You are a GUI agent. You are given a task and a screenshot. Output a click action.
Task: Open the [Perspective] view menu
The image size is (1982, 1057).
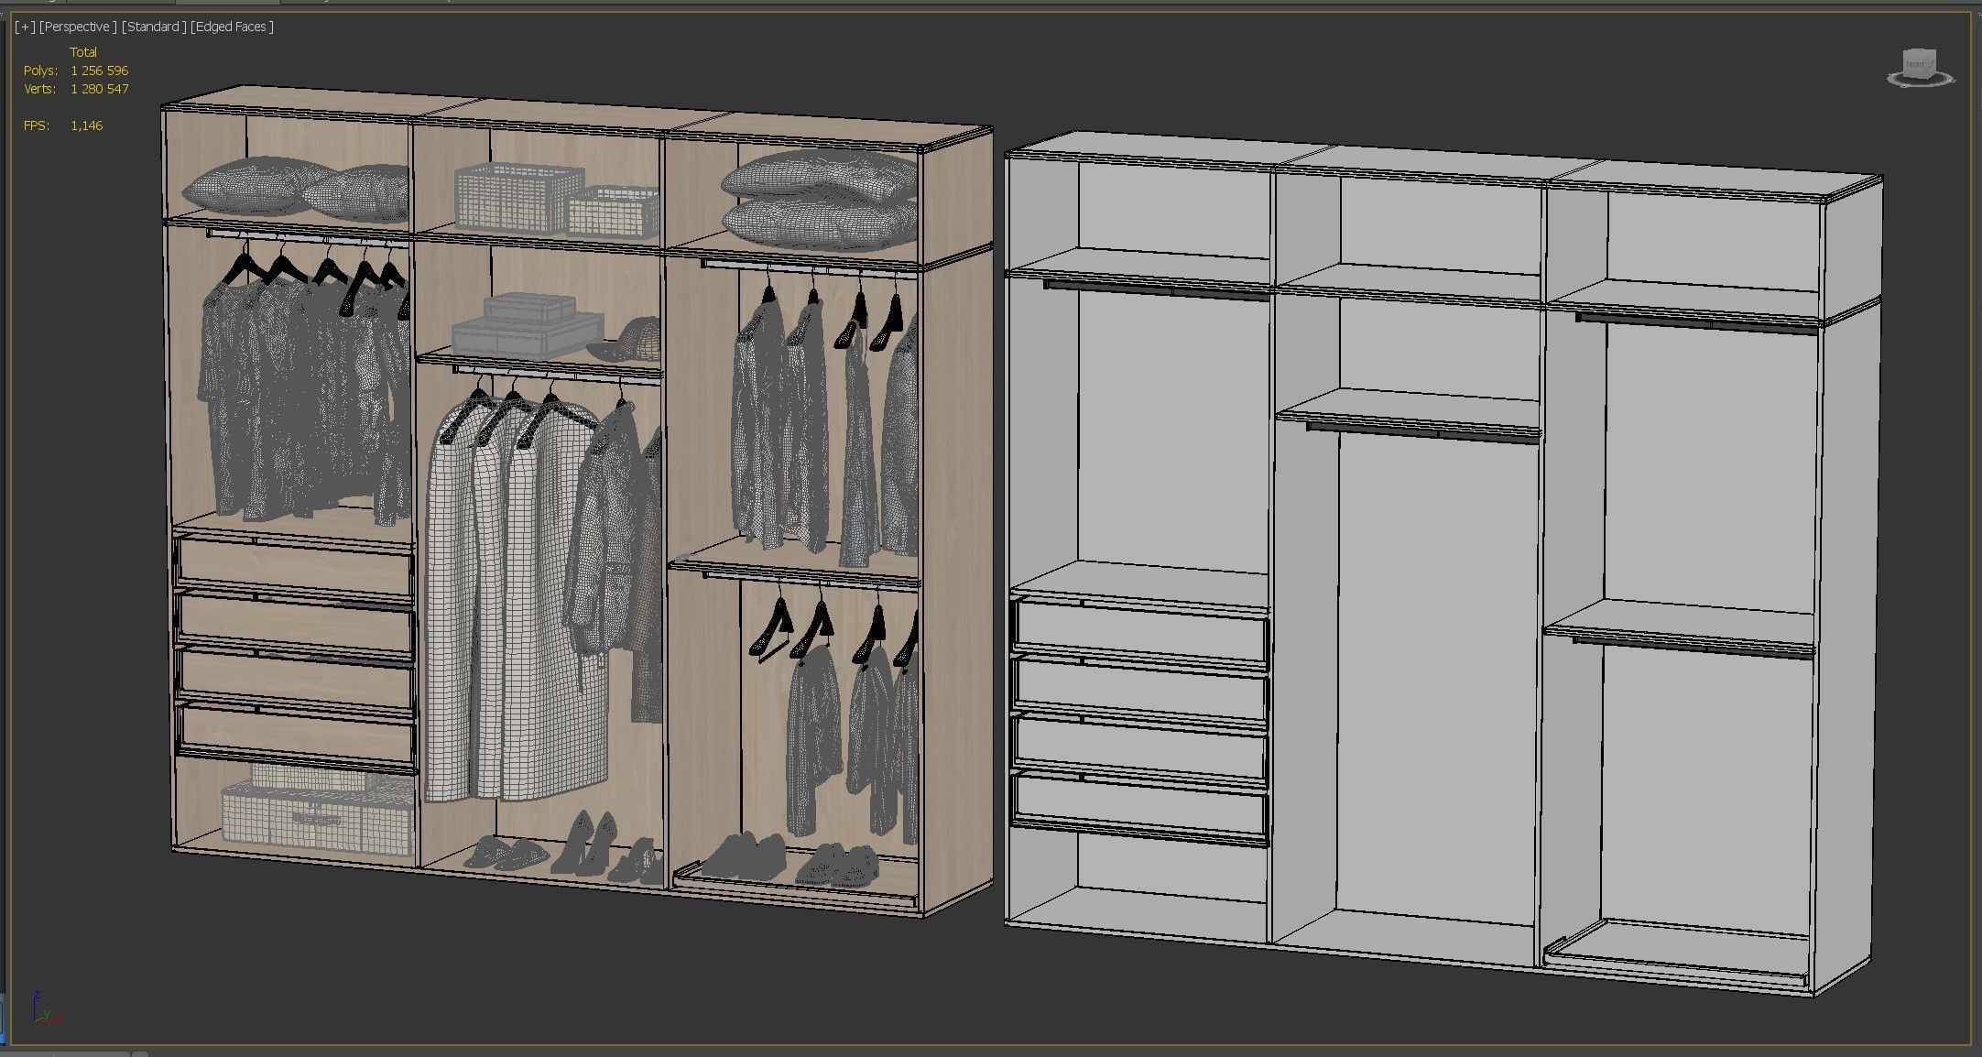[x=78, y=27]
